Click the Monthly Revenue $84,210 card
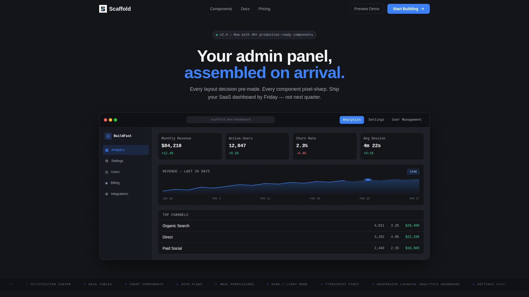Viewport: 529px width, 297px height. 190,146
